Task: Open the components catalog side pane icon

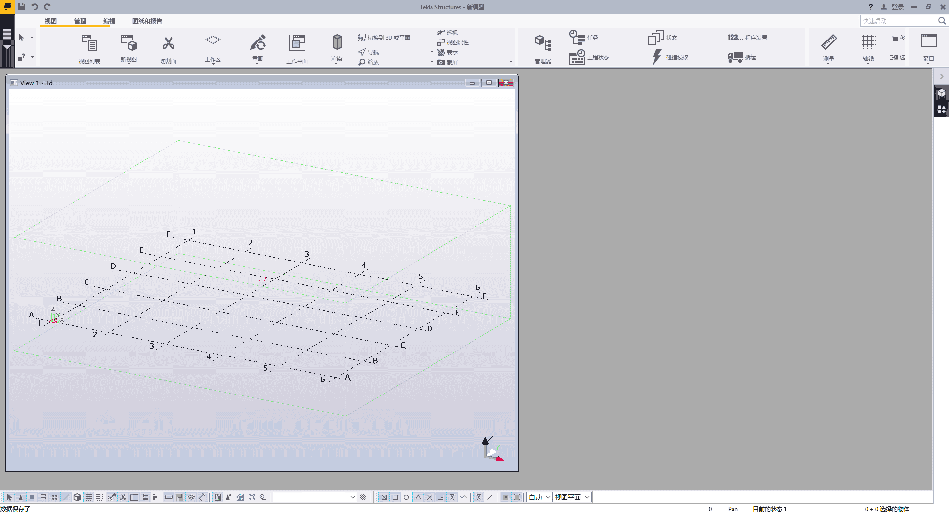Action: pos(942,109)
